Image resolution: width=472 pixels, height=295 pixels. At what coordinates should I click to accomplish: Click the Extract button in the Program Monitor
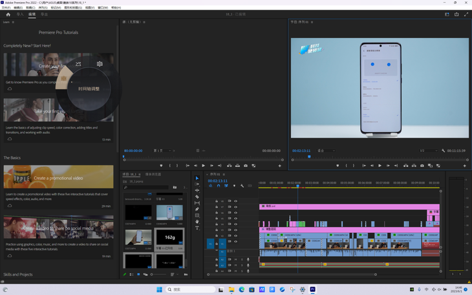(x=414, y=166)
